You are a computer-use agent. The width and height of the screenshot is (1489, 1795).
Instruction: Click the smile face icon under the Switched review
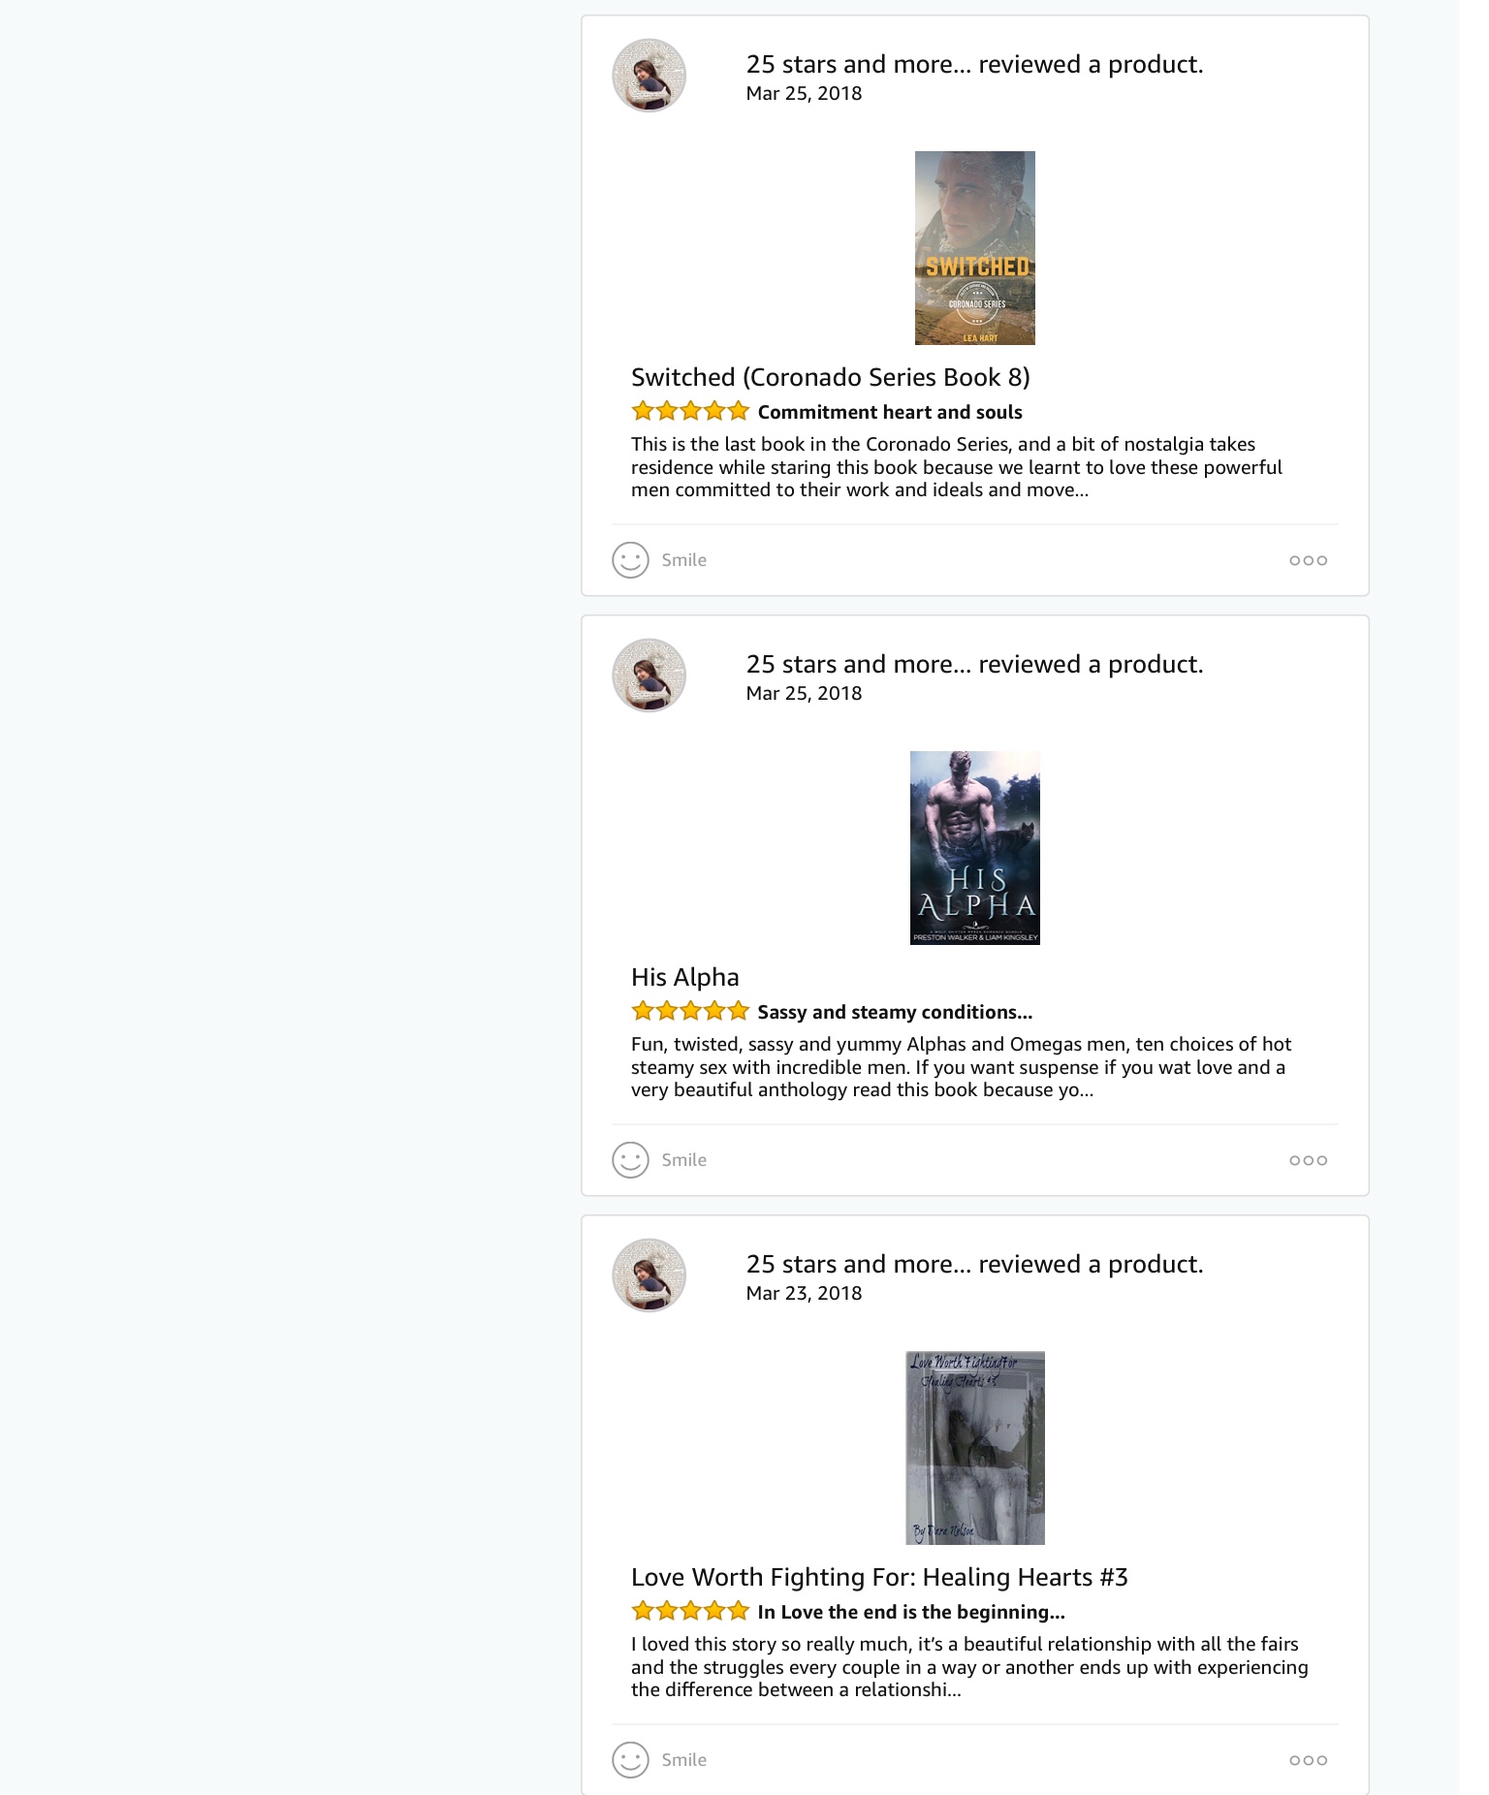click(630, 560)
